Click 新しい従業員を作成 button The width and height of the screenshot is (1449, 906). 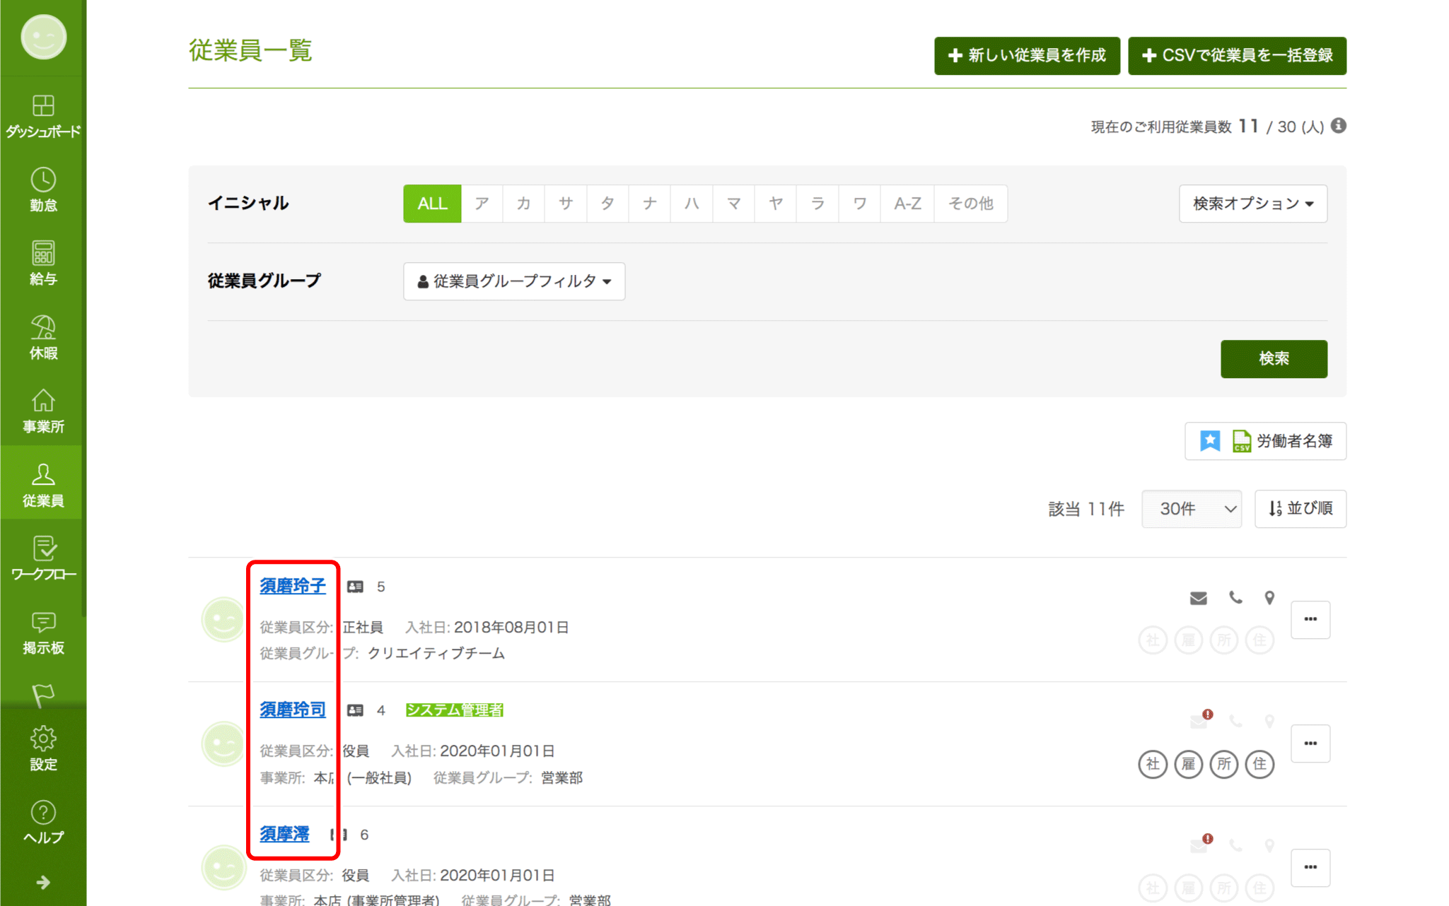click(1027, 55)
